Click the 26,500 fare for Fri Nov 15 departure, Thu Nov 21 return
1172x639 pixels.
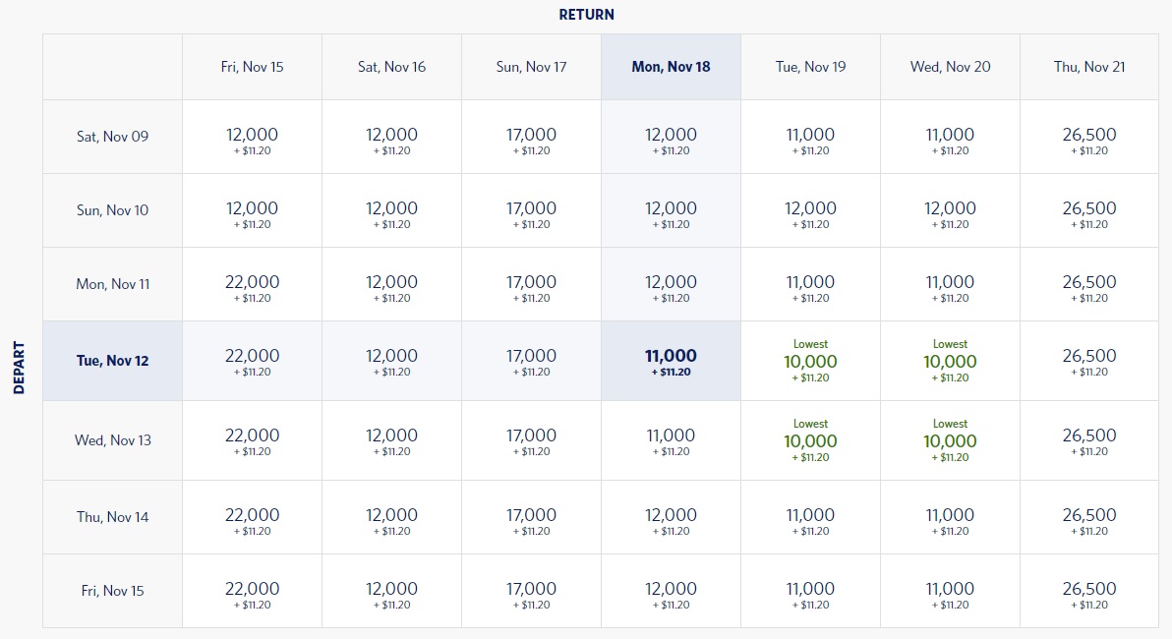(x=1089, y=593)
